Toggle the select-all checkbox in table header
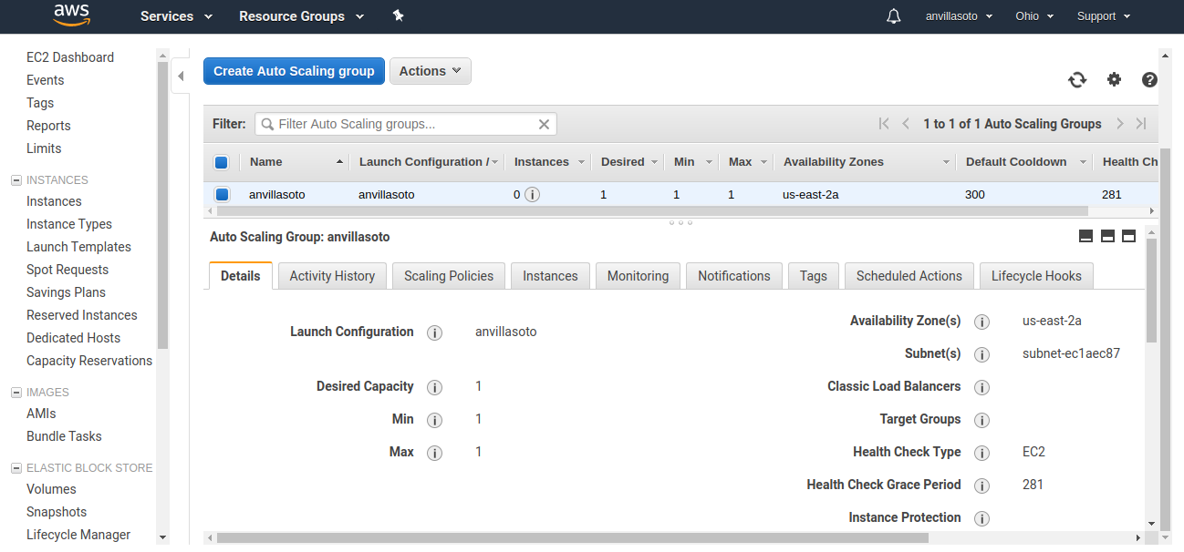Viewport: 1184px width, 552px height. click(x=221, y=162)
